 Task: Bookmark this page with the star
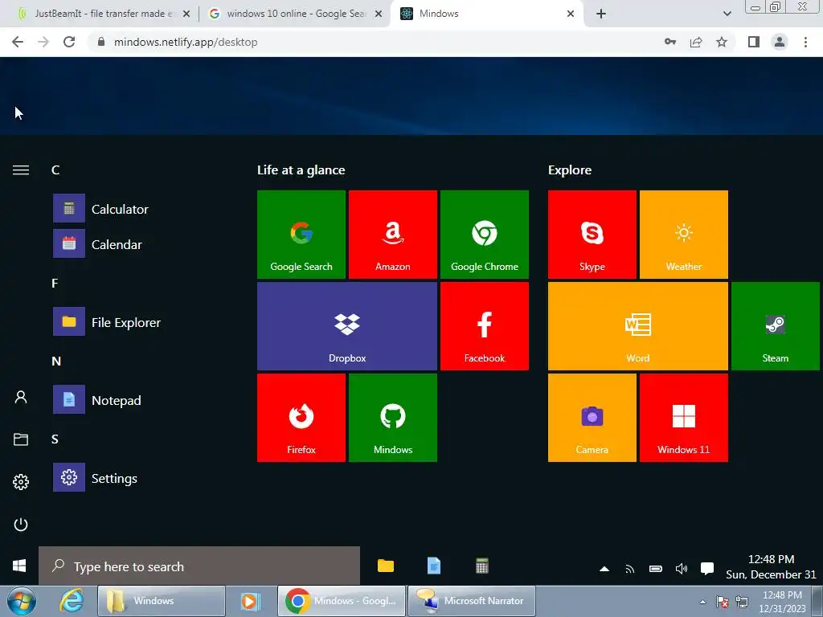tap(722, 42)
